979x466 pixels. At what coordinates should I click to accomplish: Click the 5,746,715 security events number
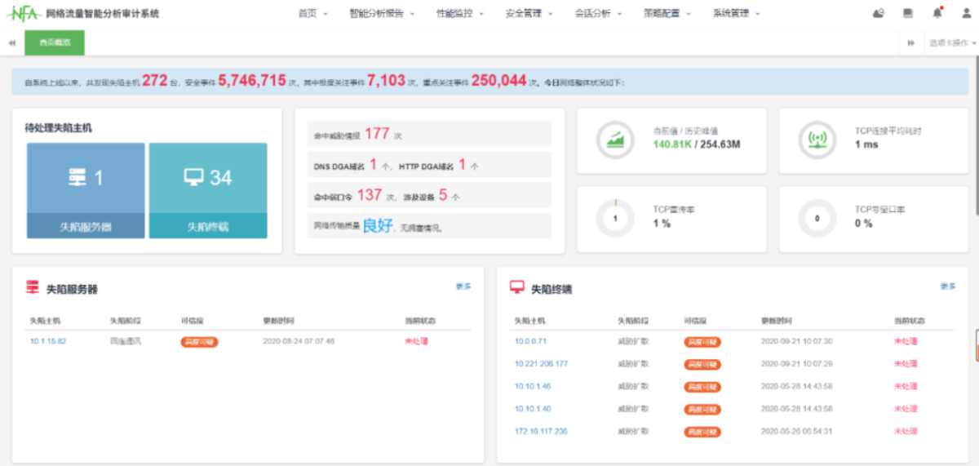[x=252, y=80]
